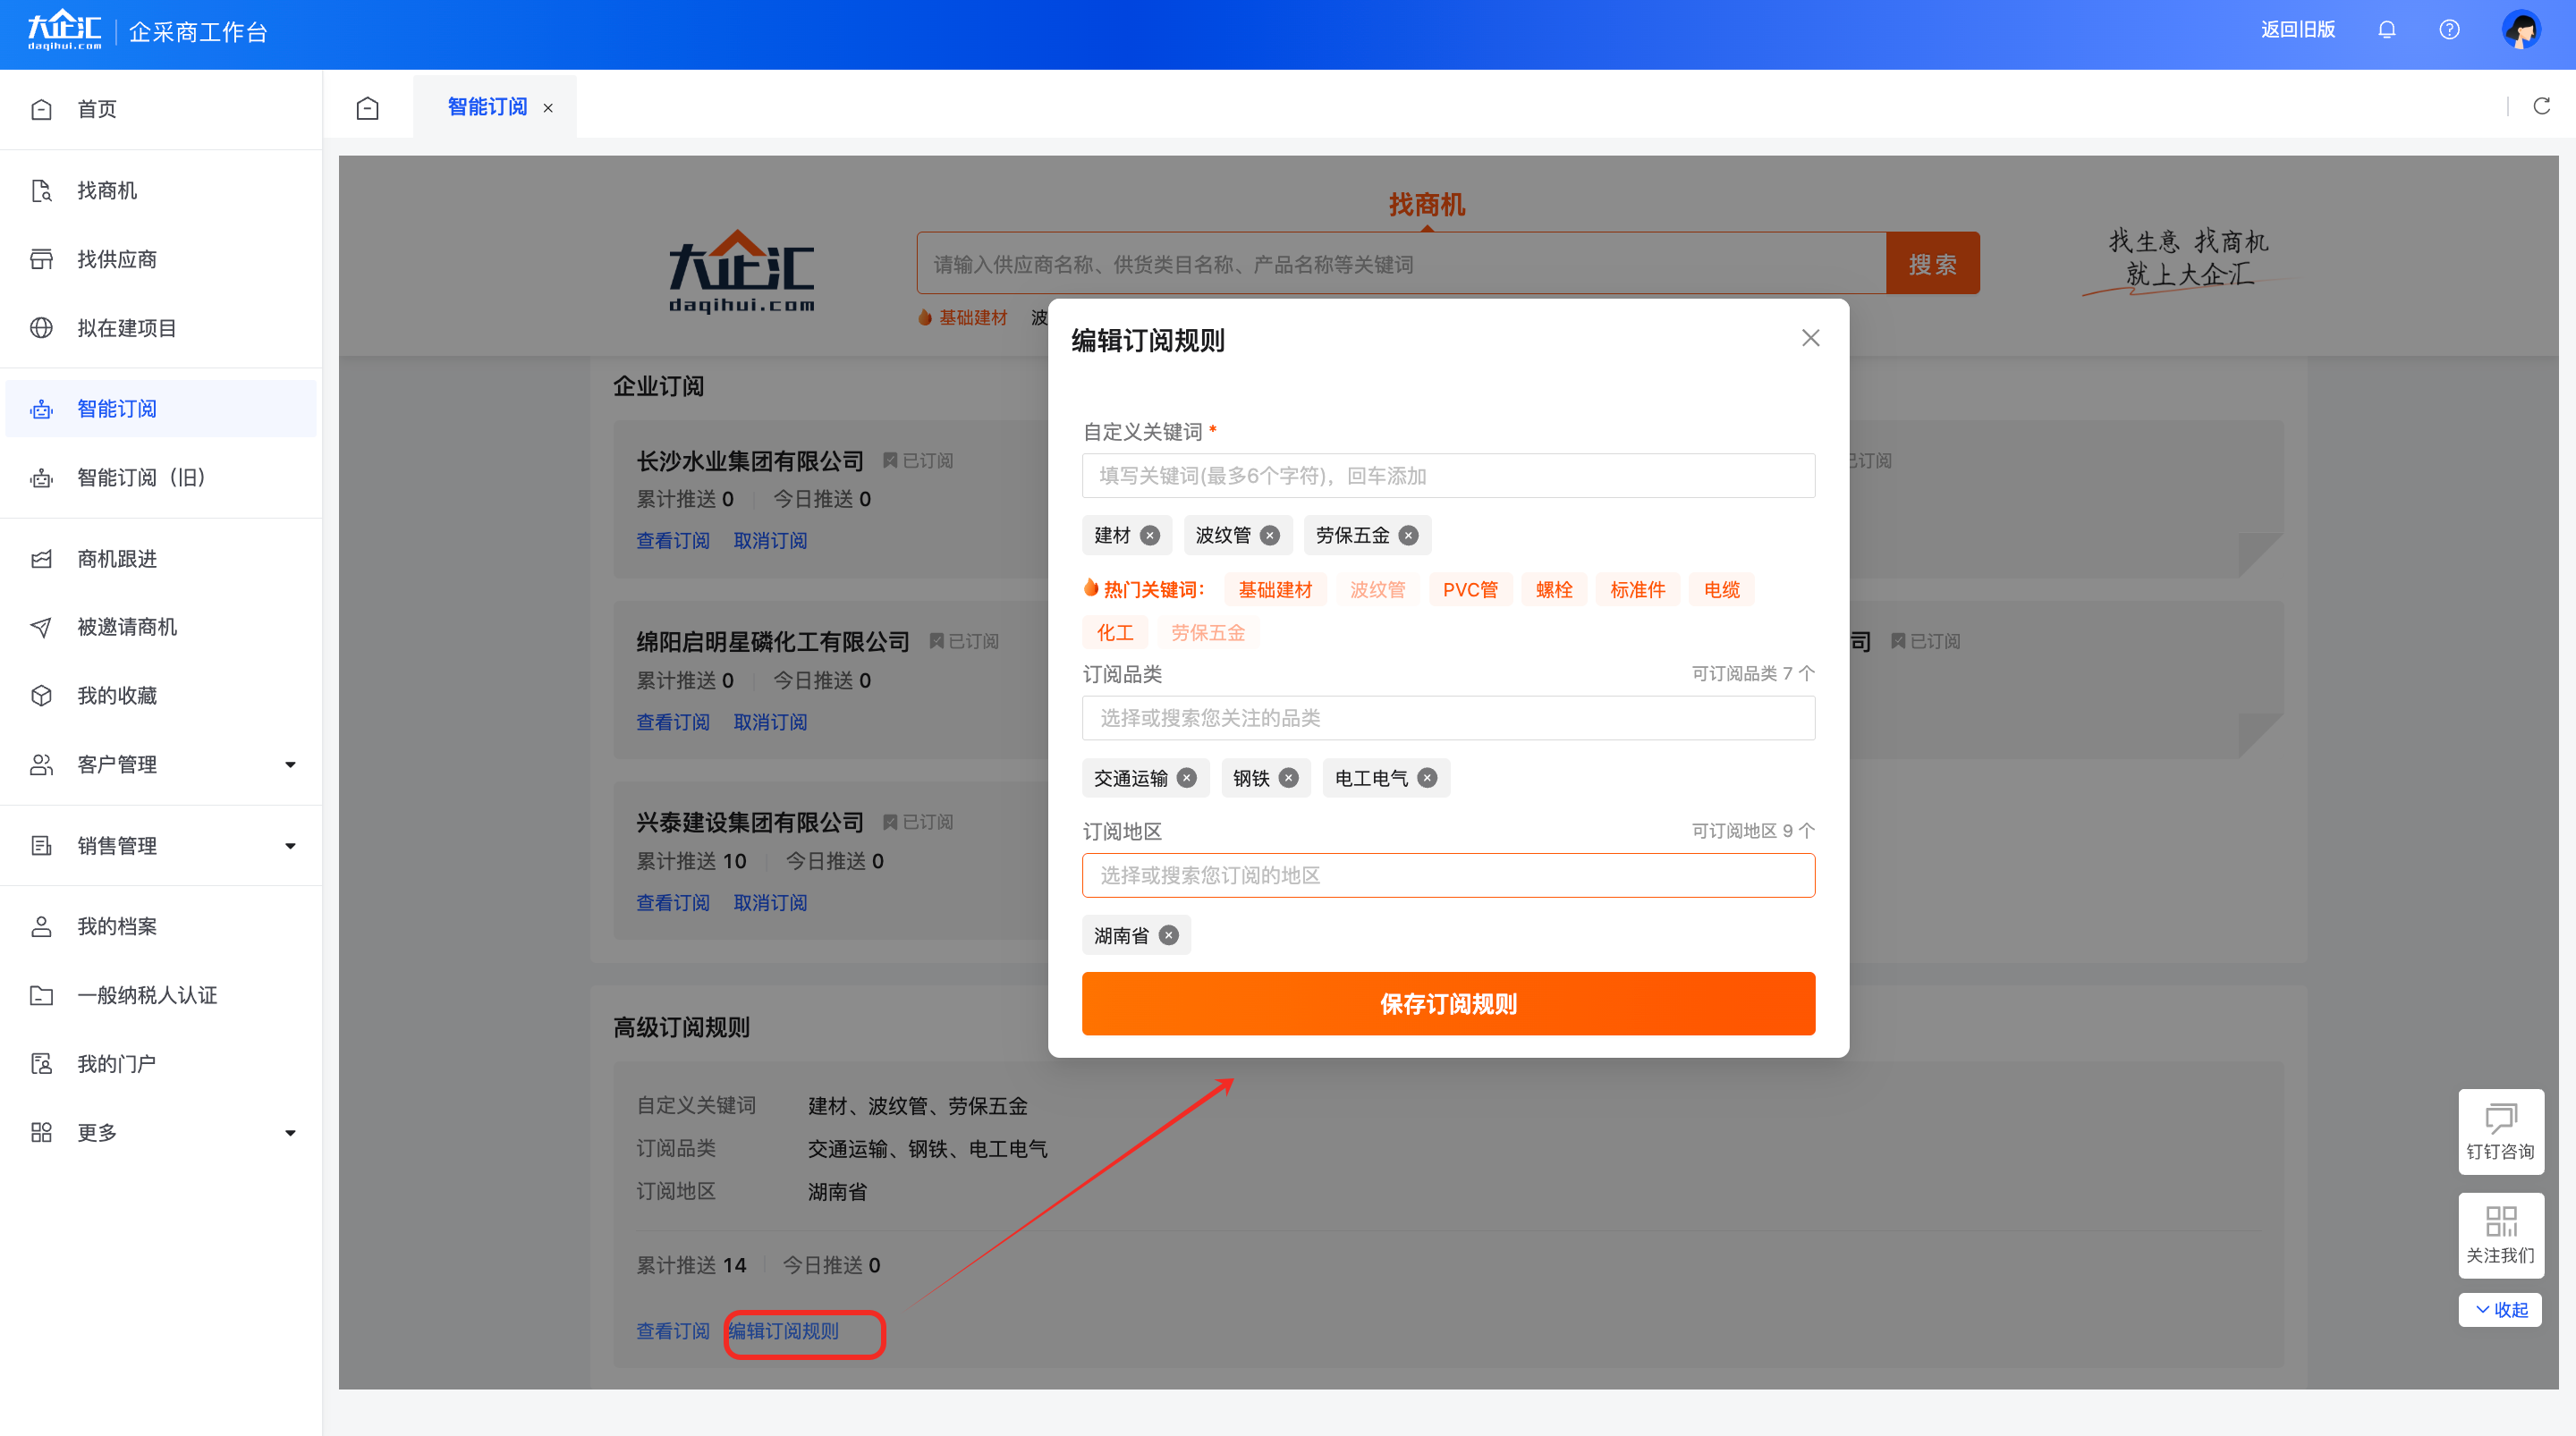
Task: Click the main search keyword box
Action: [x=1401, y=264]
